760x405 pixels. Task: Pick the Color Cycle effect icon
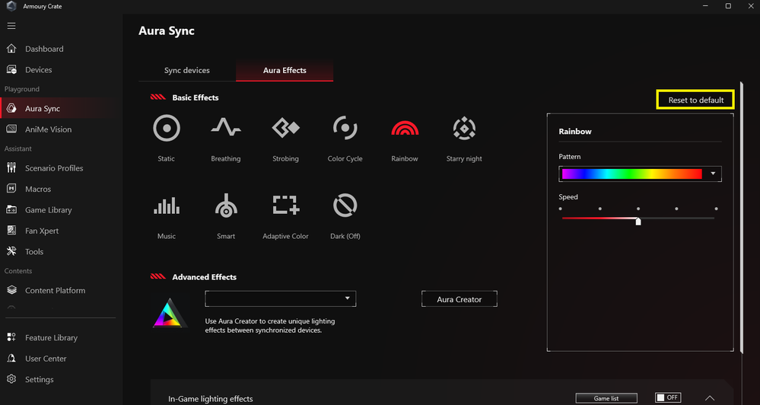[345, 128]
